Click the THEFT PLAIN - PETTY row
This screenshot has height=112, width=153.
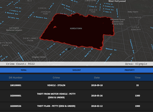tap(56, 106)
